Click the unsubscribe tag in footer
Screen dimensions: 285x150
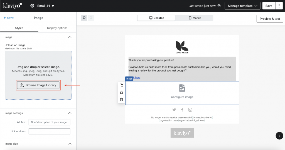(203, 117)
